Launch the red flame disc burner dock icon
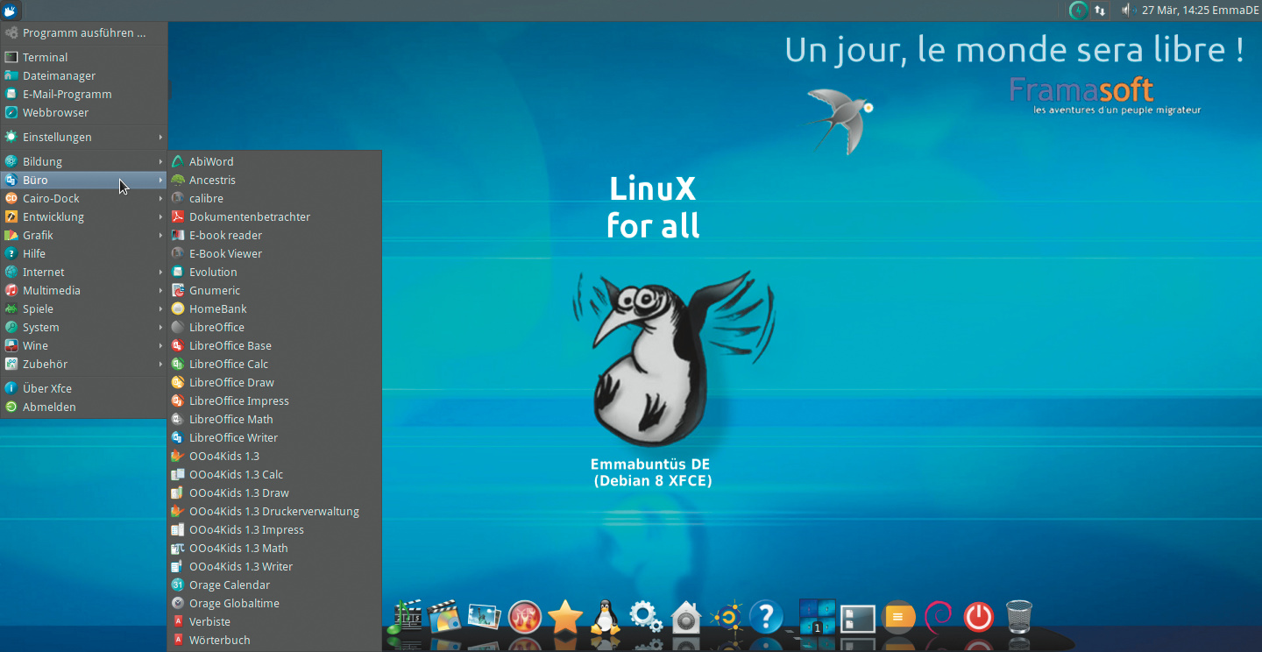This screenshot has width=1262, height=652. [x=525, y=617]
